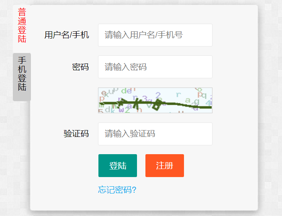Refresh the captcha verification image

[x=155, y=100]
